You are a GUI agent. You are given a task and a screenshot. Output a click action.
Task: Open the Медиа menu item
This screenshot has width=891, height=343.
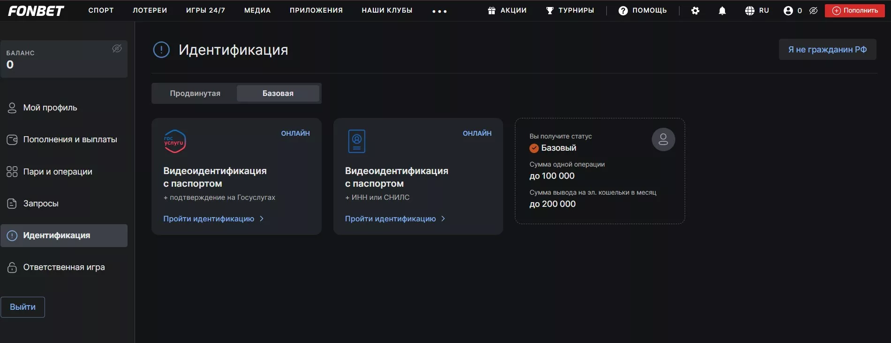click(x=257, y=10)
